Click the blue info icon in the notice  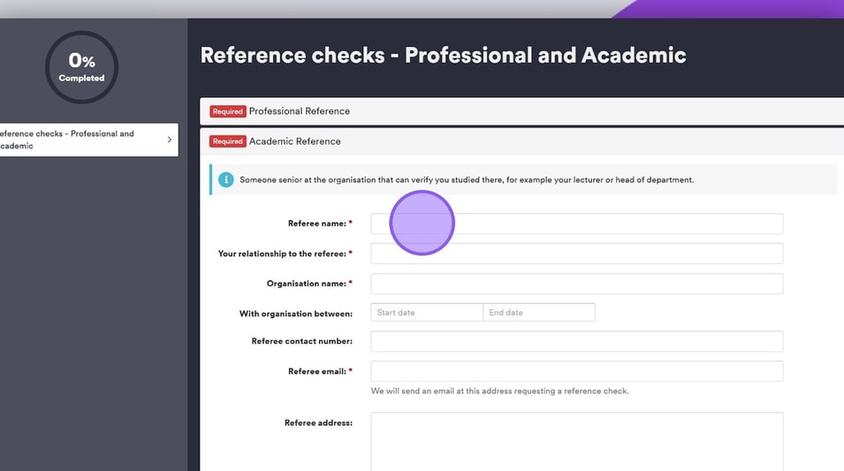226,179
